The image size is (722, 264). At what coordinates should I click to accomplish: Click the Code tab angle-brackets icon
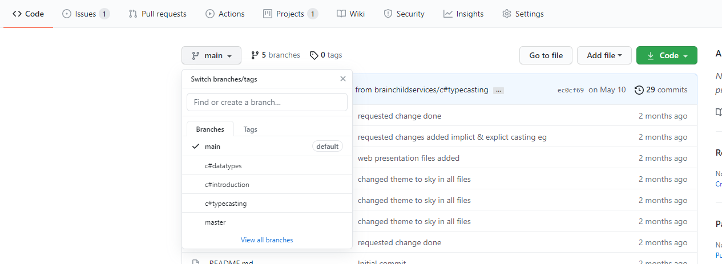click(x=17, y=14)
